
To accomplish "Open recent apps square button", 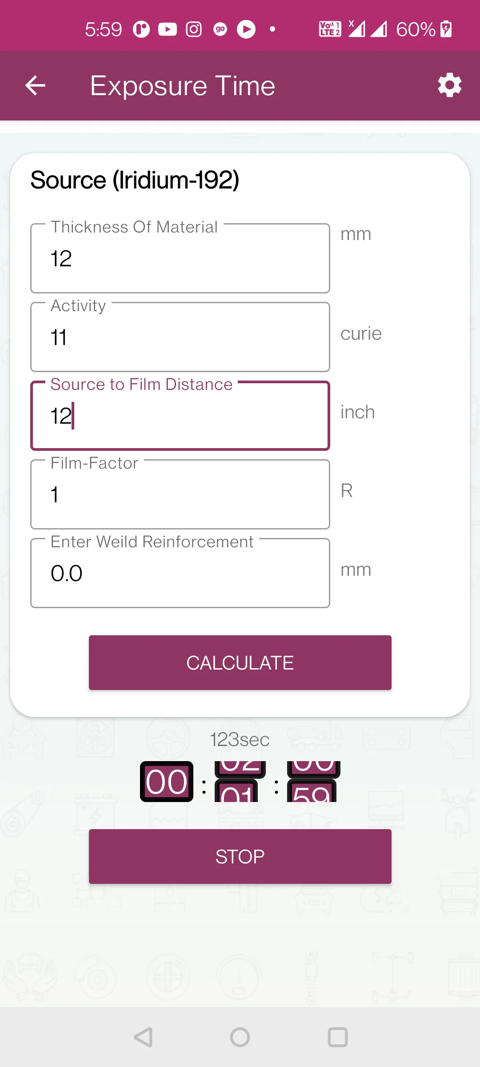I will click(x=337, y=1037).
